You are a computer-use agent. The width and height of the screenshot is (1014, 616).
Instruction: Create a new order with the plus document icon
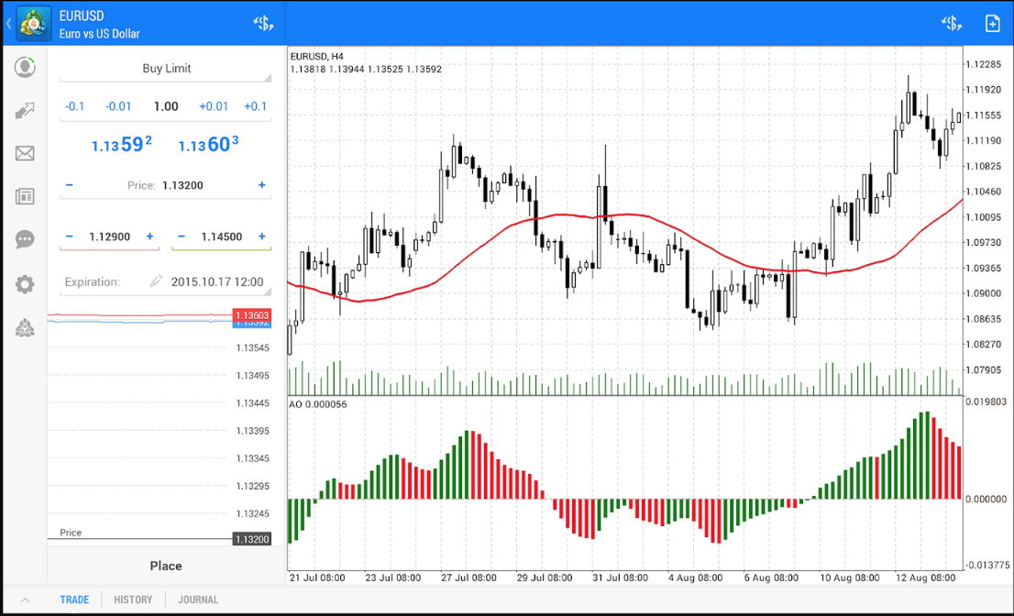(x=992, y=24)
